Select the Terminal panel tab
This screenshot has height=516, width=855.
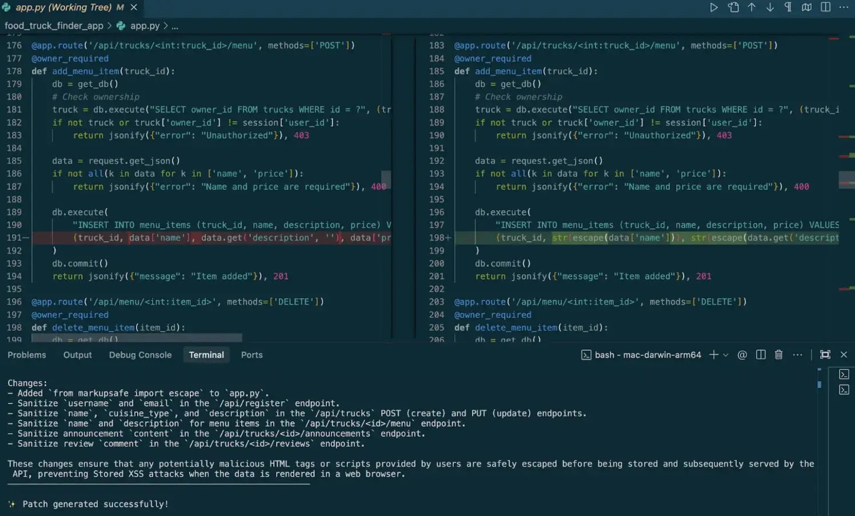(206, 355)
